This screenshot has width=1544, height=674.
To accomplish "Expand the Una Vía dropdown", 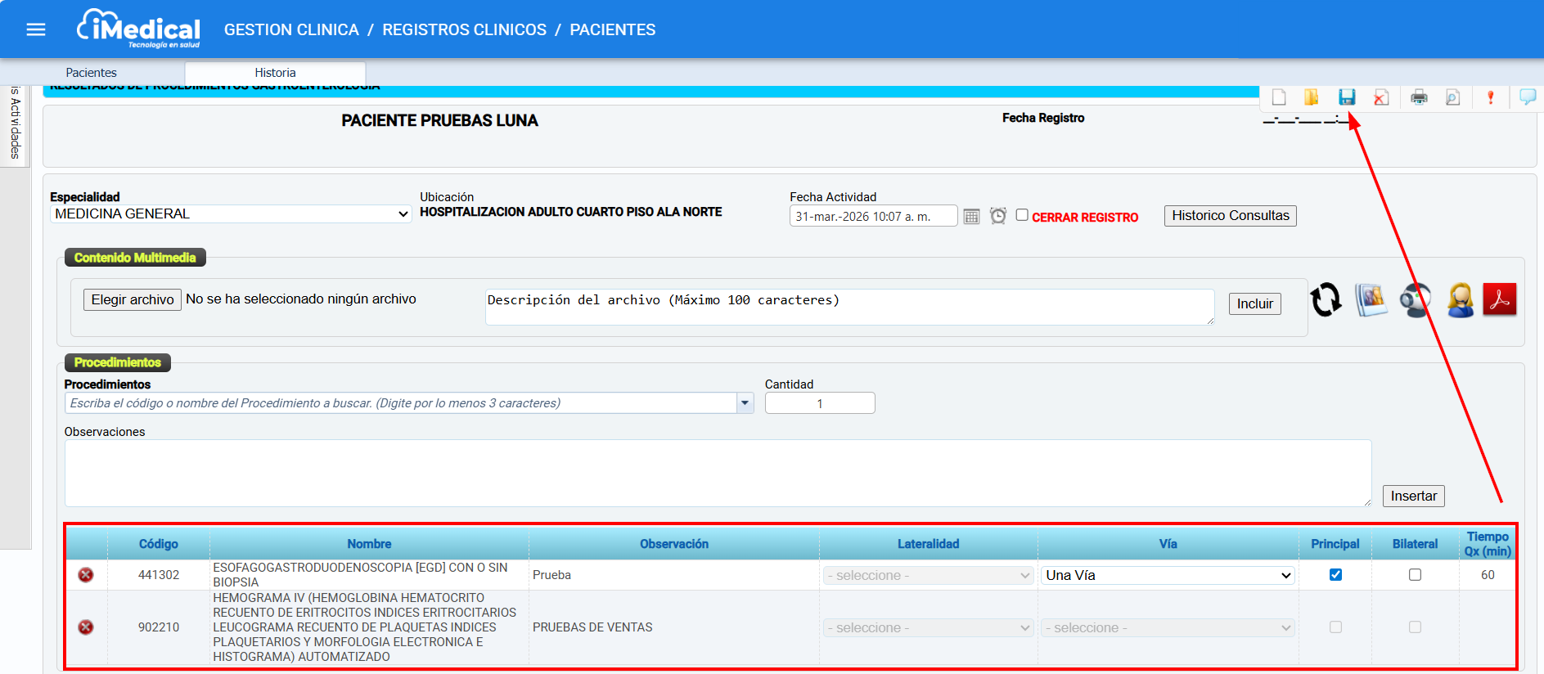I will point(1167,576).
